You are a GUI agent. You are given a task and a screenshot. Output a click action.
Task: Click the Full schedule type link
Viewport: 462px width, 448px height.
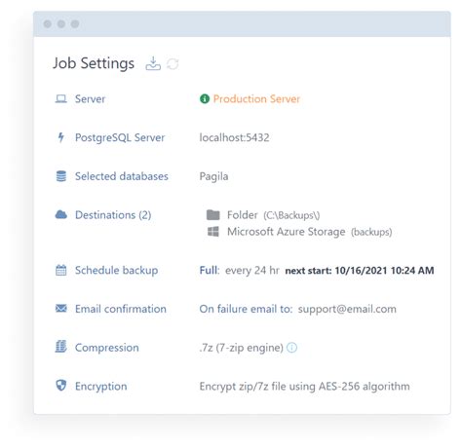coord(210,270)
